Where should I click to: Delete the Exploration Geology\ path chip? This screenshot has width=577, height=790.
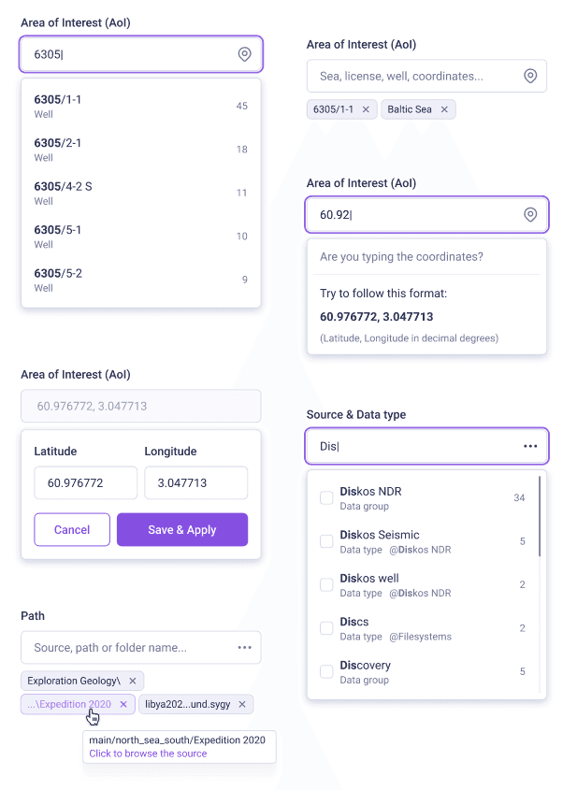[133, 681]
